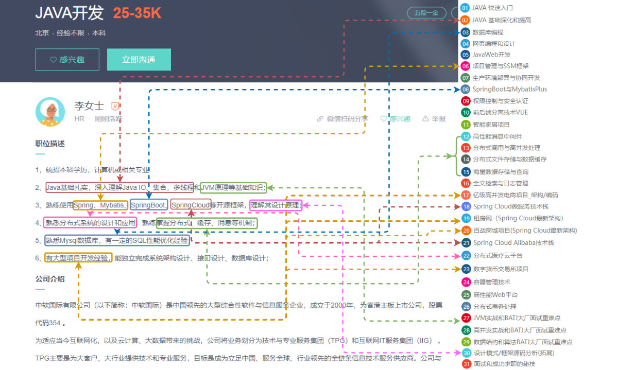Click the 职位描述 section heading
The image size is (618, 370).
coord(50,144)
